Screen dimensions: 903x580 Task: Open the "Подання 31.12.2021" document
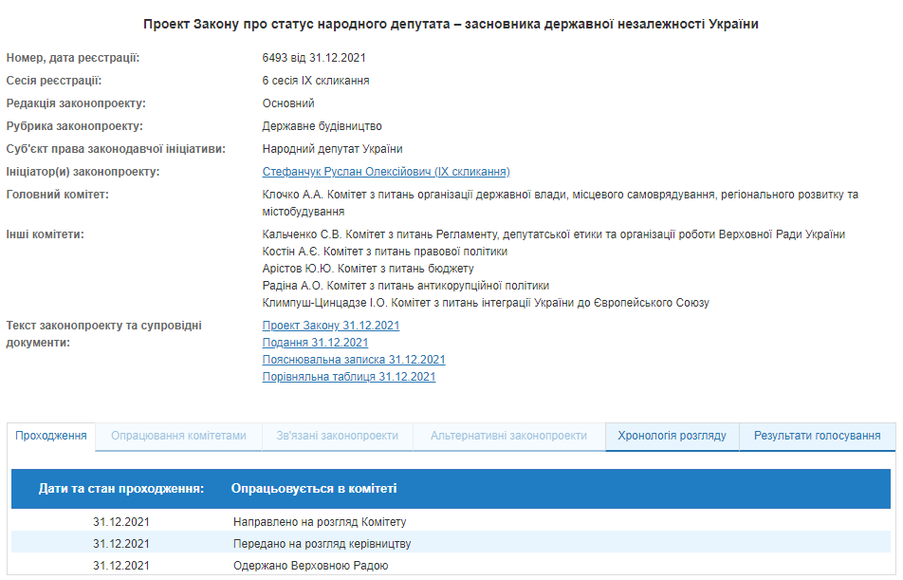tap(318, 342)
